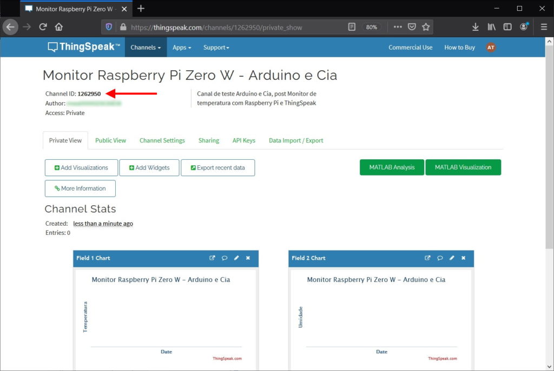Show the browser sidebars
This screenshot has height=371, width=554.
[507, 27]
